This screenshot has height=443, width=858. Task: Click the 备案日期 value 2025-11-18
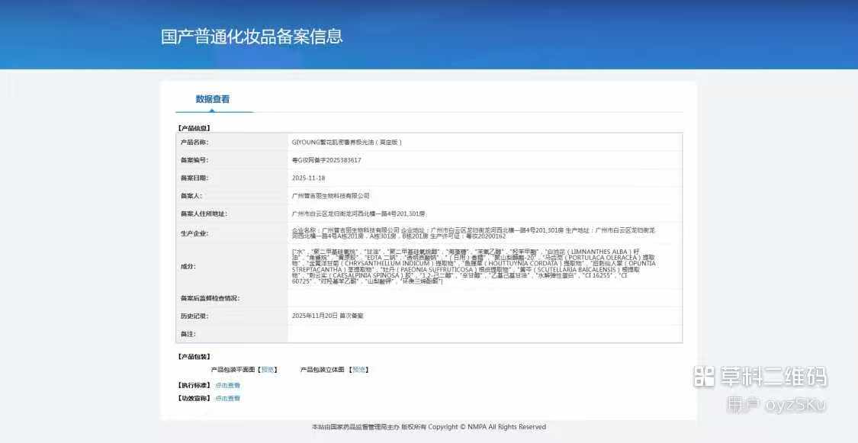point(309,178)
